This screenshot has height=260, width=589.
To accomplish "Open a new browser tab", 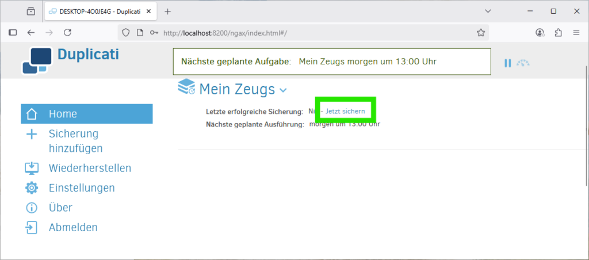I will 168,12.
